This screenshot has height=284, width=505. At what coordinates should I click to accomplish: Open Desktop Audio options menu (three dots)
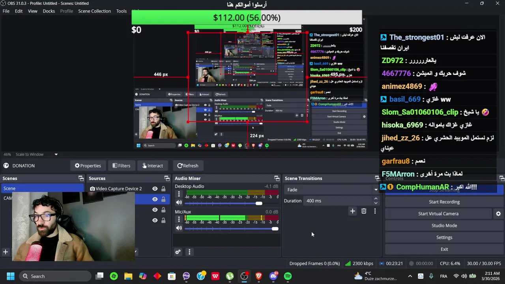pos(179,194)
